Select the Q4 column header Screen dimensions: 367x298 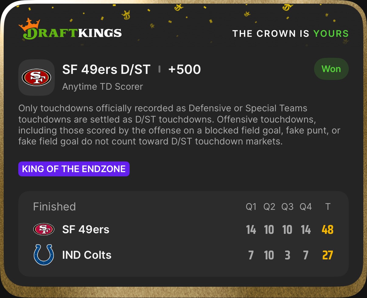(x=306, y=207)
